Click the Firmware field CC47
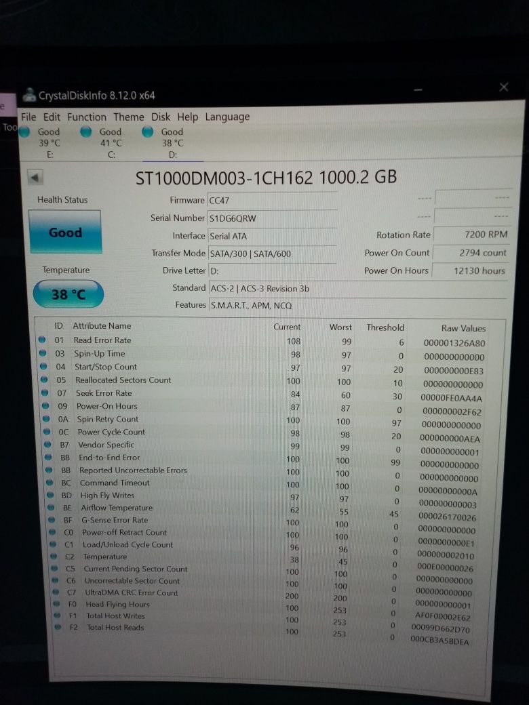529x705 pixels. pos(272,201)
